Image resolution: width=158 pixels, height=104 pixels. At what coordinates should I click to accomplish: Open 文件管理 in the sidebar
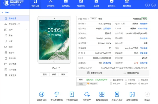pyautogui.click(x=15, y=70)
